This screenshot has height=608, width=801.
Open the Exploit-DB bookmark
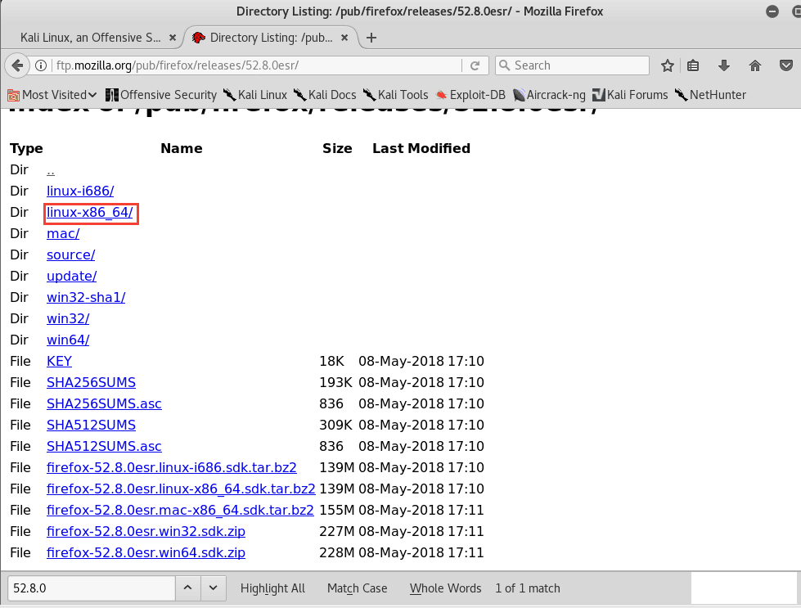[475, 95]
